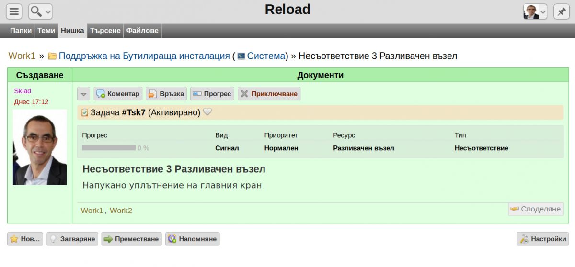Viewport: 575px width, 267px height.
Task: Click the 0 % progress bar
Action: pos(109,148)
